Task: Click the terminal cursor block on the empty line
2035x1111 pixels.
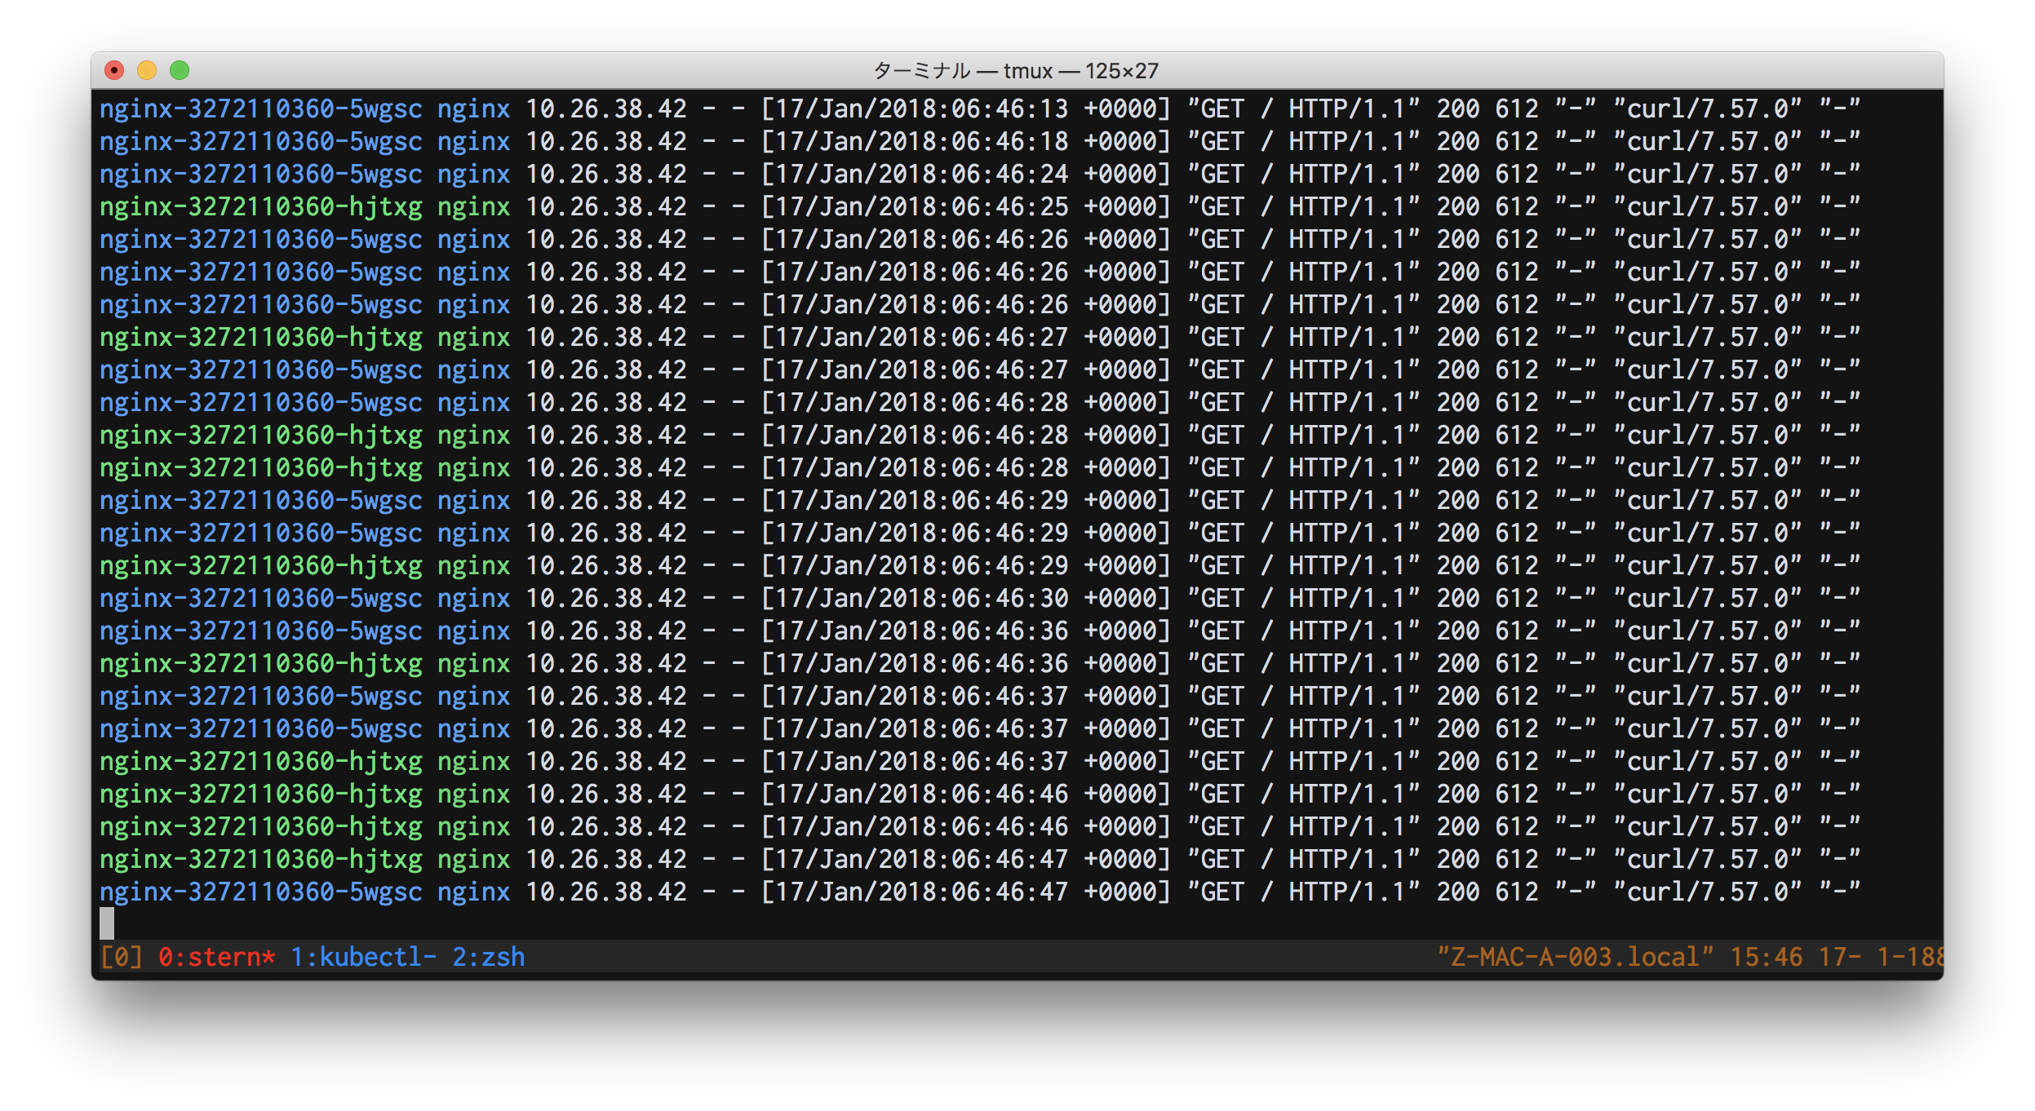Action: coord(107,923)
